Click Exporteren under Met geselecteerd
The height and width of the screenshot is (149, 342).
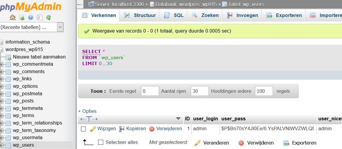(x=304, y=143)
